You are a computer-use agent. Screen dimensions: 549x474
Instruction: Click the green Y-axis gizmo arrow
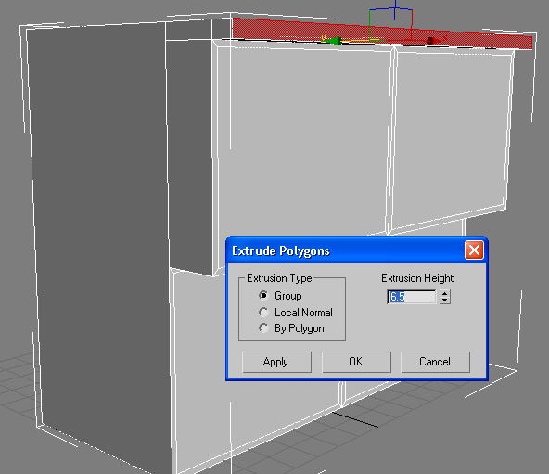(333, 41)
